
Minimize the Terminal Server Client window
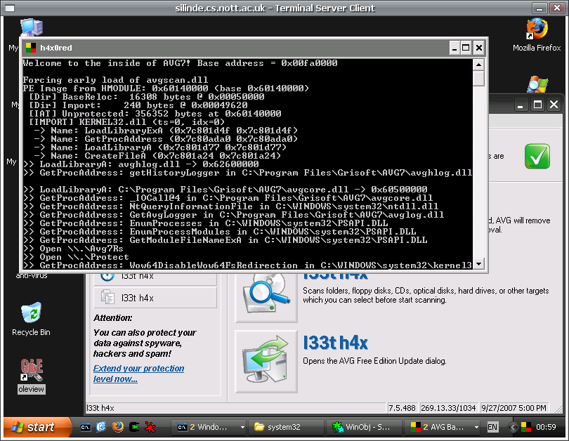(539, 8)
